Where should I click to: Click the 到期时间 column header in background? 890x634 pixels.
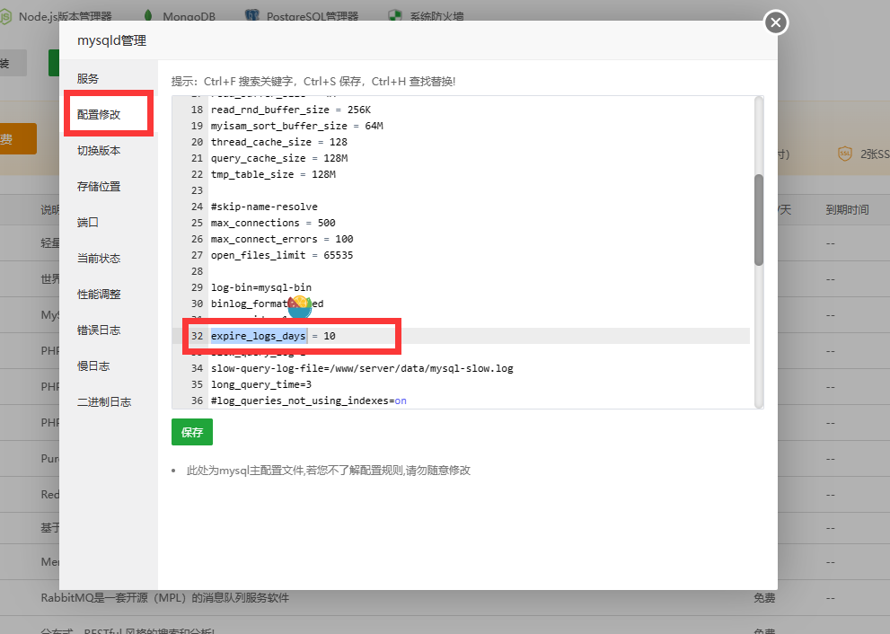(x=847, y=209)
